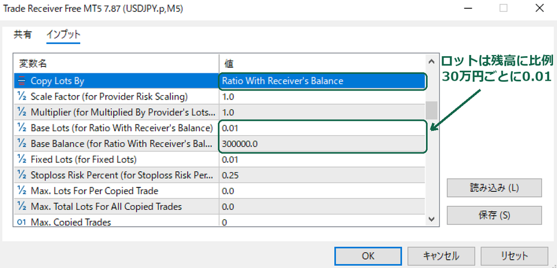Click the Max. Lots Per Copied Trade ½ icon
The height and width of the screenshot is (268, 557).
click(22, 191)
